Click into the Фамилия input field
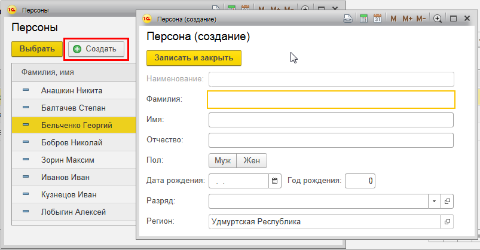This screenshot has width=480, height=250. (331, 99)
